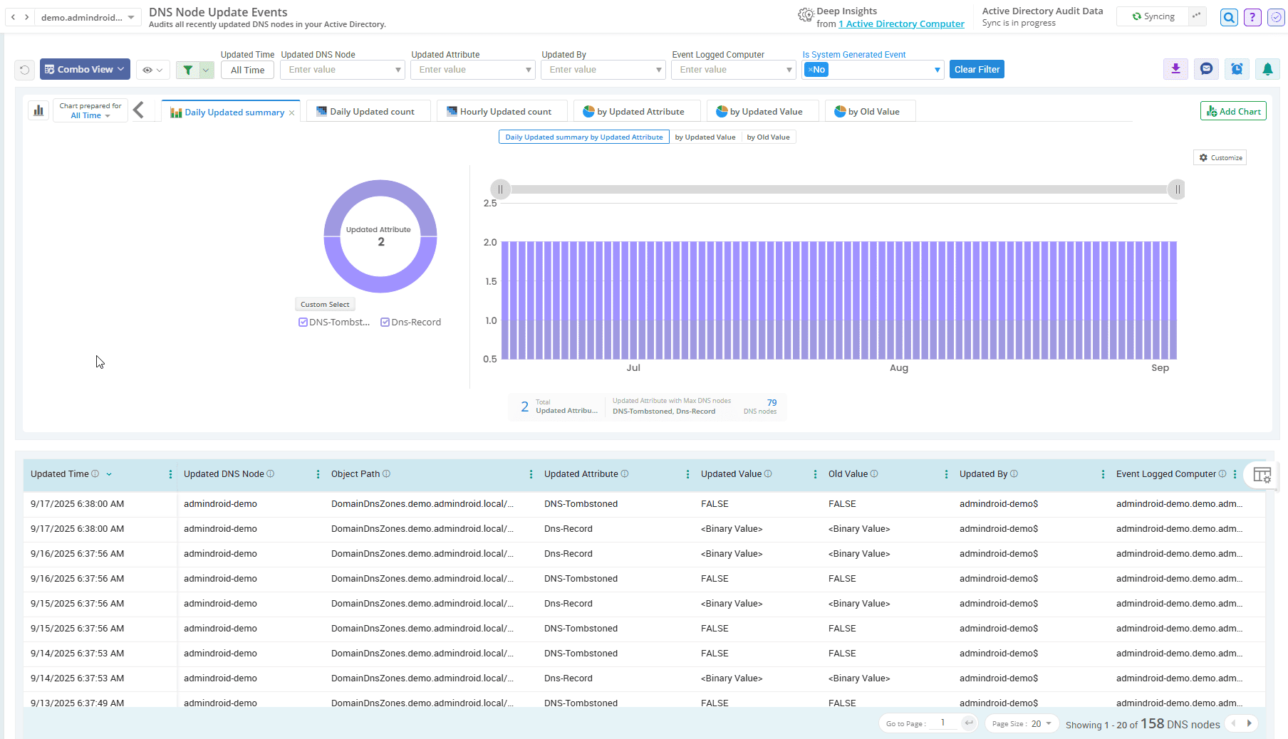Open the feedback message icon
Screen dimensions: 1288x739
[x=1206, y=69]
